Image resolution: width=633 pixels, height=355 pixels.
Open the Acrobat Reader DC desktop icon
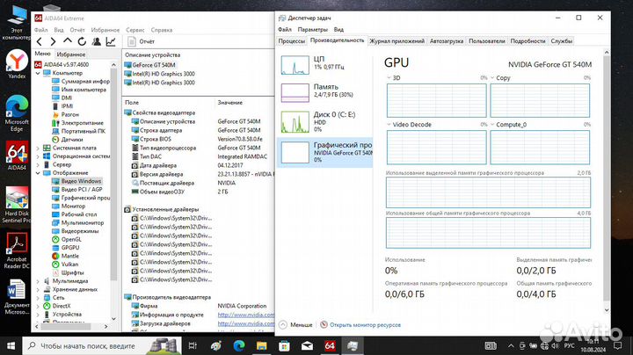pos(17,250)
